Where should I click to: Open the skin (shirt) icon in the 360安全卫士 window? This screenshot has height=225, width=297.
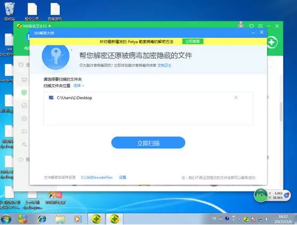(251, 26)
